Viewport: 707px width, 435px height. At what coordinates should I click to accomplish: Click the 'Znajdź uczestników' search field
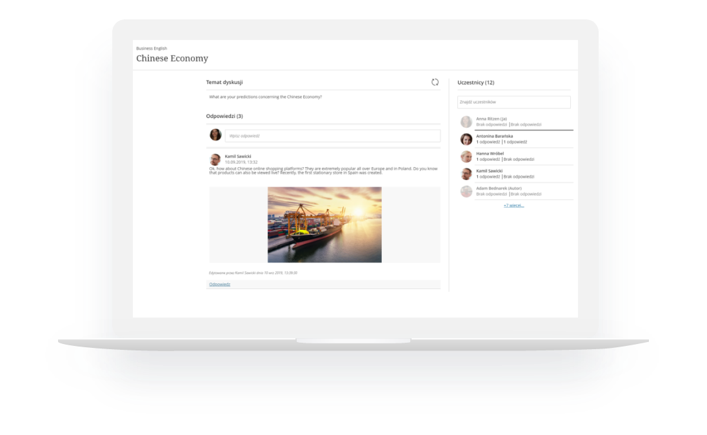(513, 102)
